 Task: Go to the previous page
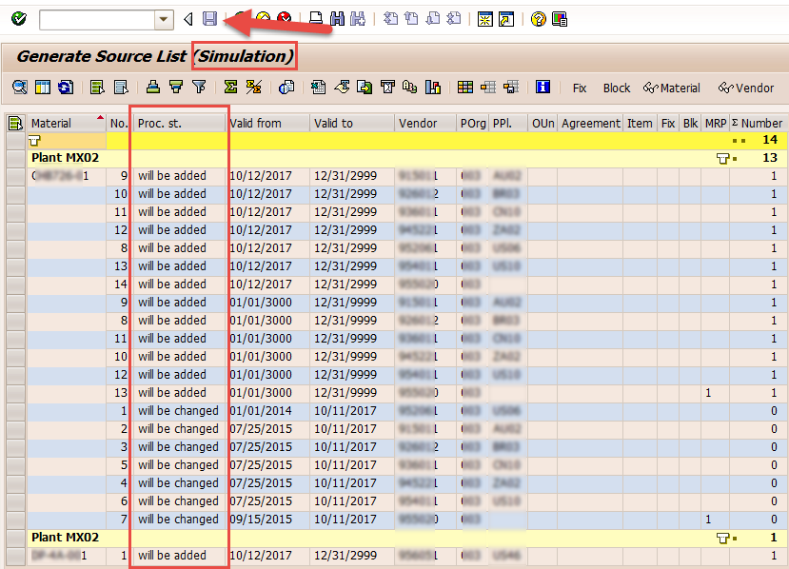coord(411,19)
